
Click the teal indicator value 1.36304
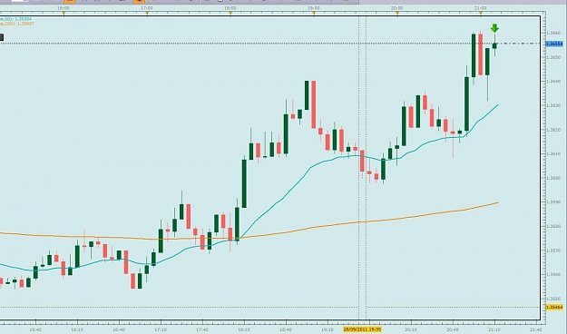click(24, 19)
